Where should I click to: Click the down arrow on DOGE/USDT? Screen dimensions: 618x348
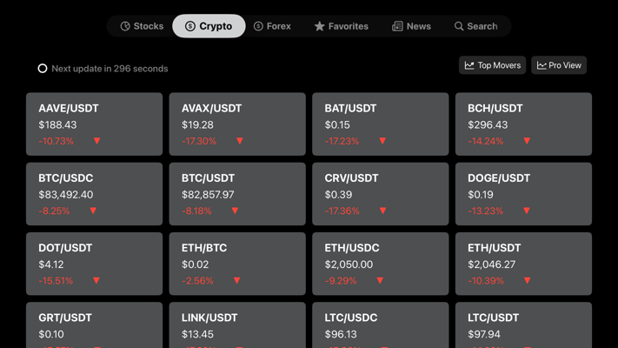527,211
